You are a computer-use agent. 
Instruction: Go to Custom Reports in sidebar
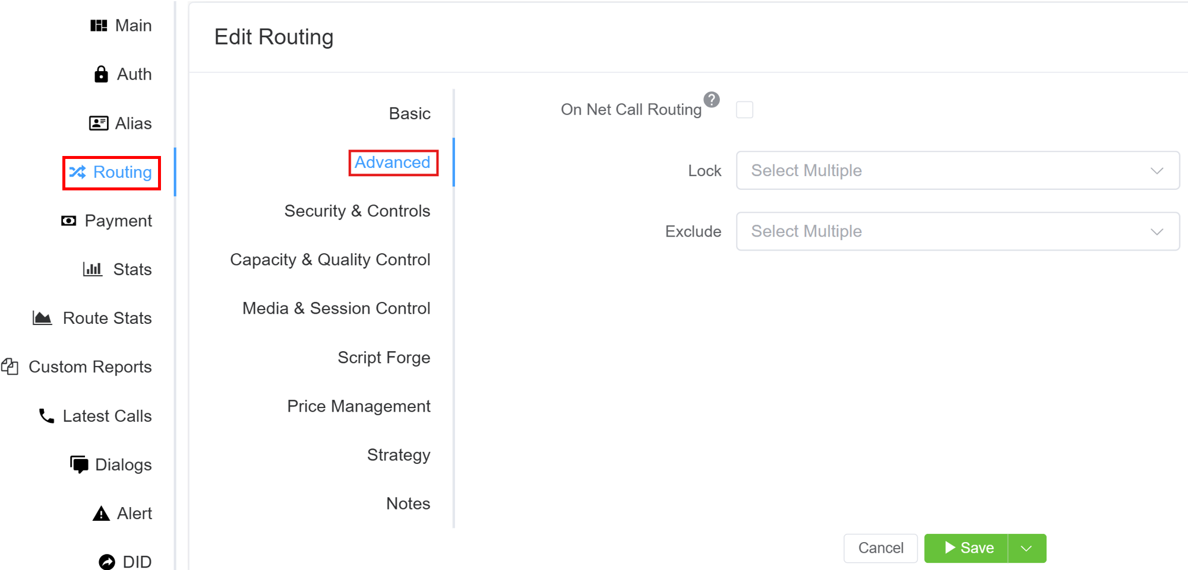pyautogui.click(x=90, y=367)
